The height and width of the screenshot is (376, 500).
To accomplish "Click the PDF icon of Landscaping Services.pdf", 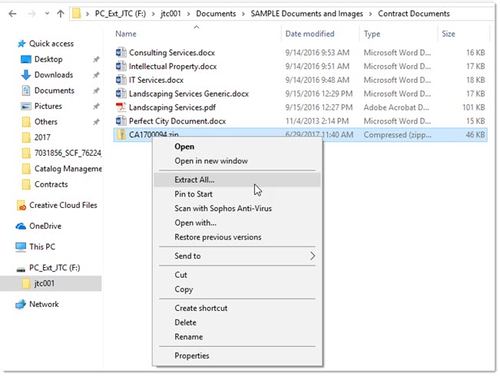I will point(121,107).
